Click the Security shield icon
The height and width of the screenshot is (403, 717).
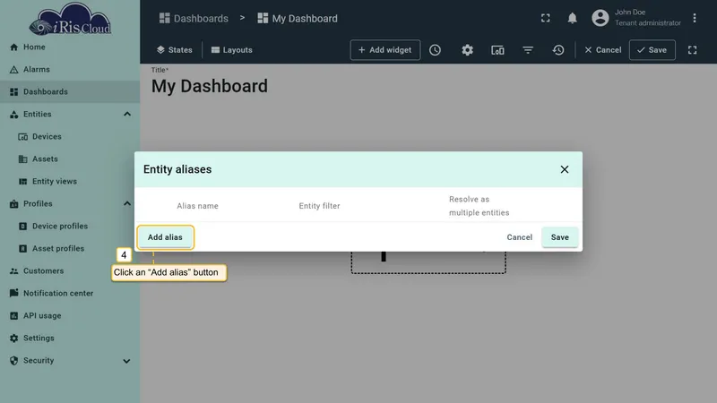(x=13, y=361)
